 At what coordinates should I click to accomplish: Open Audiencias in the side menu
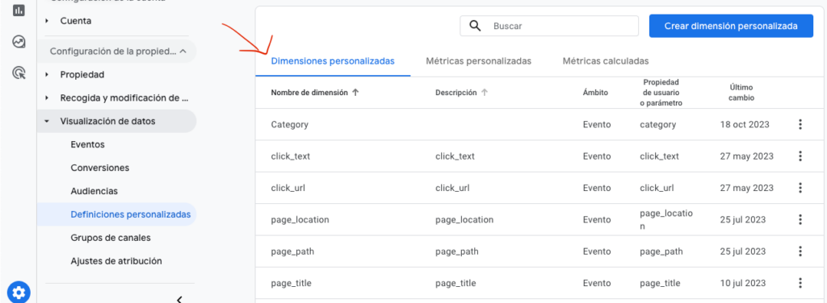point(94,191)
